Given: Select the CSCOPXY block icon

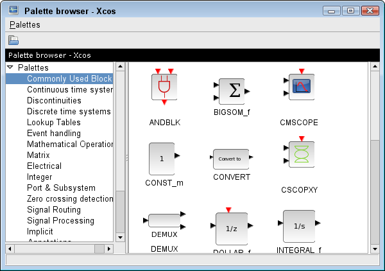Looking at the screenshot, I should 301,155.
